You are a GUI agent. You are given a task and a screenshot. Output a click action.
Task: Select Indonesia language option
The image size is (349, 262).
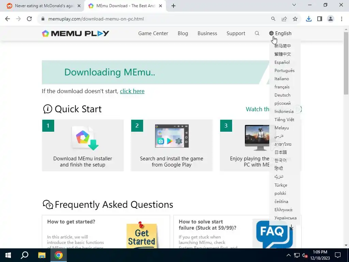tap(284, 112)
